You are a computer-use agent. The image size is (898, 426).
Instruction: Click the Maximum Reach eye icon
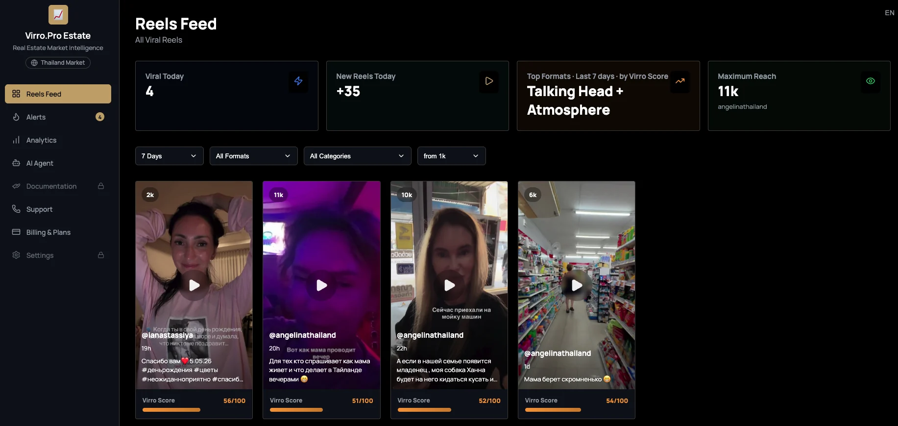tap(871, 81)
